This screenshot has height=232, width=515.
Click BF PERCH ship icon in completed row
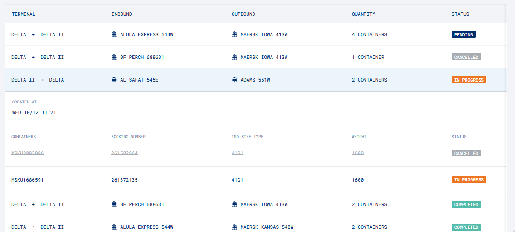[114, 204]
